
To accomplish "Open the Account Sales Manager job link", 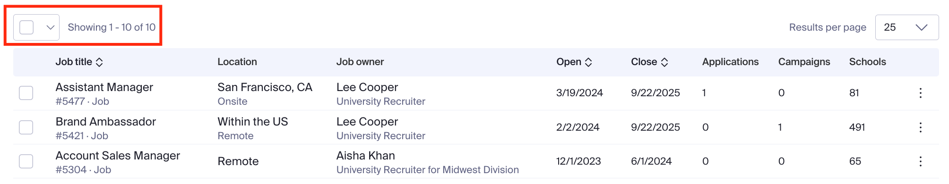I will 118,156.
